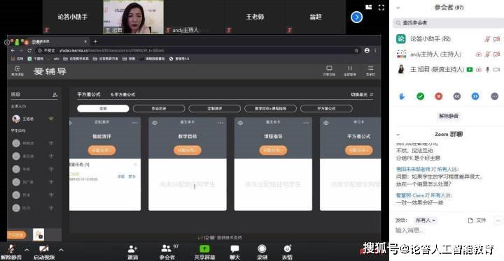Open participants (参会者) panel icon
The width and height of the screenshot is (504, 261).
pyautogui.click(x=166, y=248)
